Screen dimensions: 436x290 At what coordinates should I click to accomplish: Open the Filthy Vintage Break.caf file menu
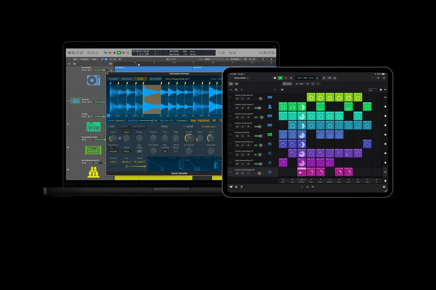(x=178, y=79)
